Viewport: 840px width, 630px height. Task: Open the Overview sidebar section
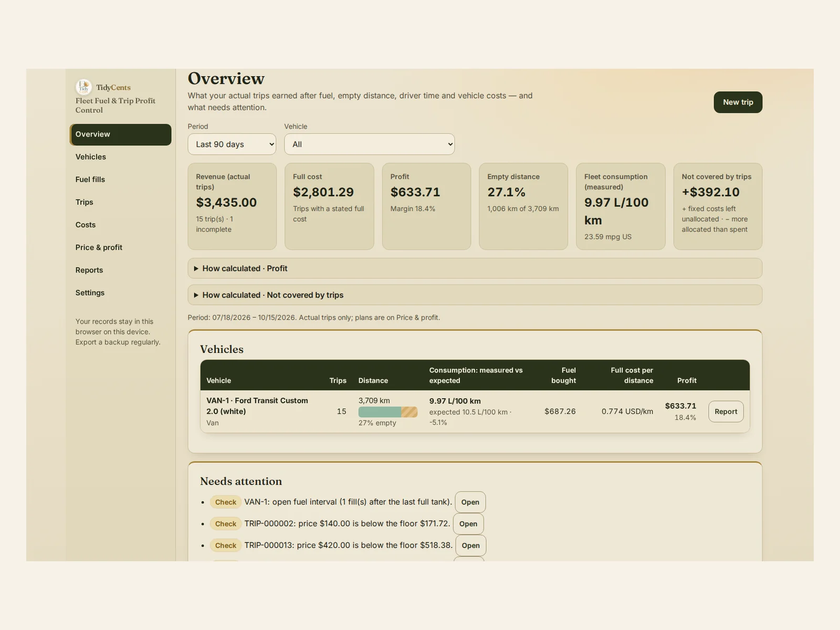tap(121, 134)
